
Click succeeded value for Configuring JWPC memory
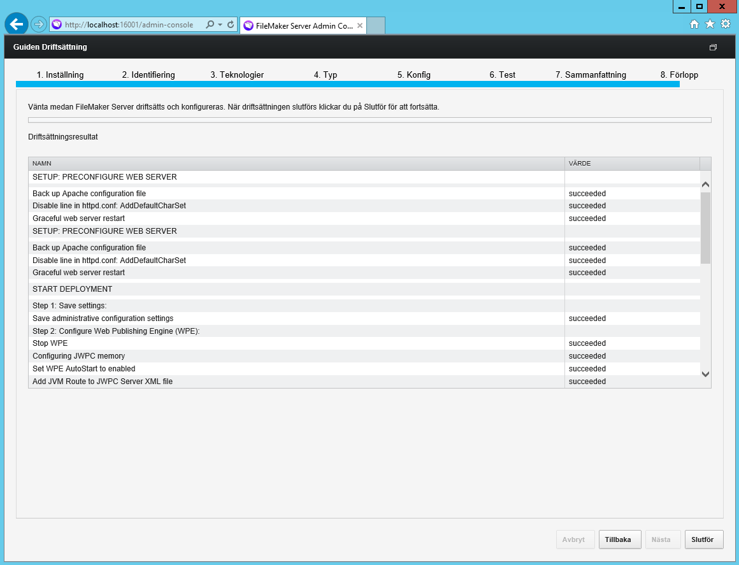(x=587, y=356)
